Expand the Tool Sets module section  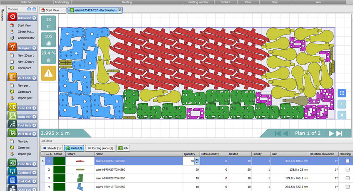(34, 125)
